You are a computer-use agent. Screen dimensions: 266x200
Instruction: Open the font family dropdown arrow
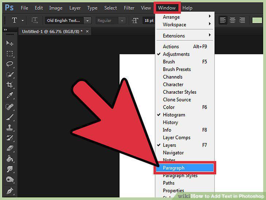click(x=87, y=21)
